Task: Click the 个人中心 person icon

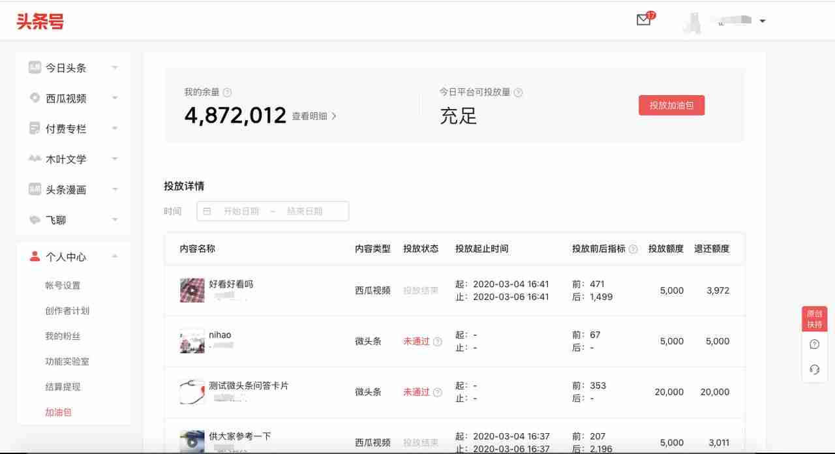Action: click(x=35, y=256)
